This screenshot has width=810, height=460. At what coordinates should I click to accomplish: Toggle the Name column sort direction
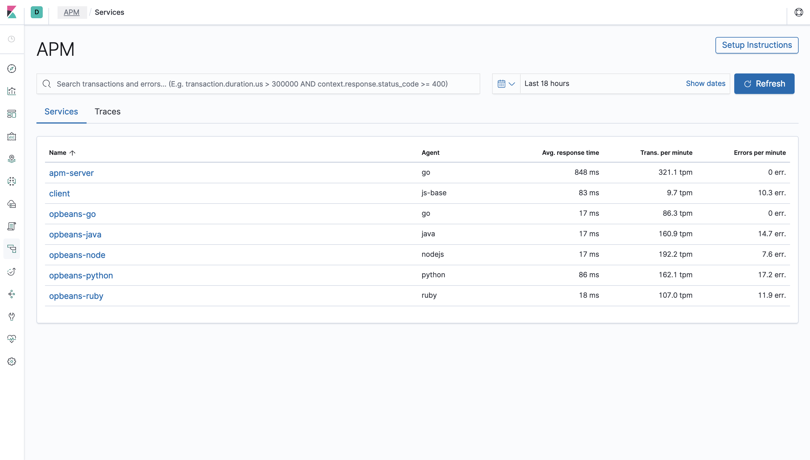[62, 153]
